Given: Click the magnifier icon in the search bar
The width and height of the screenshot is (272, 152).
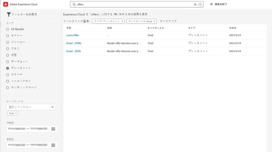Looking at the screenshot, I should pyautogui.click(x=74, y=4).
